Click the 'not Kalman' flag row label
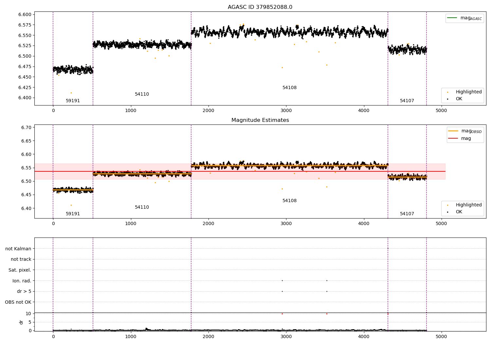Screen dimensions: 491x344 [18, 249]
